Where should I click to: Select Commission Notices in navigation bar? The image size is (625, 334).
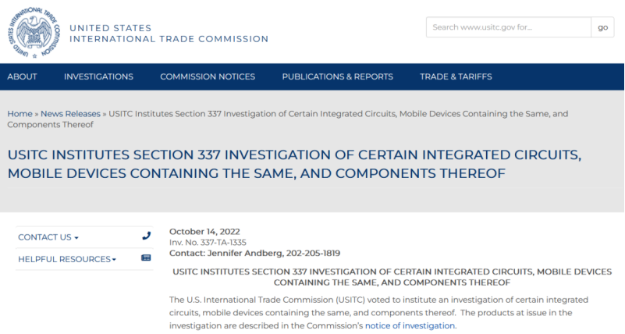[x=208, y=76]
